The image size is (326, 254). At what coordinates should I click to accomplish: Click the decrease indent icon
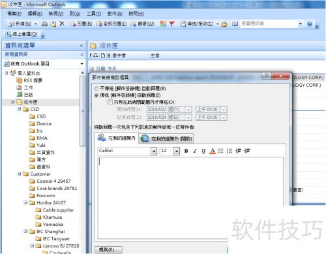(239, 151)
